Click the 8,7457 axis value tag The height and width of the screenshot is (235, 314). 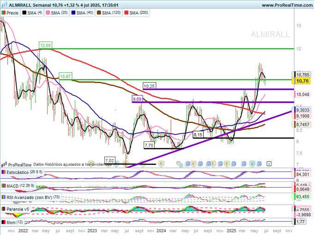[x=302, y=124]
